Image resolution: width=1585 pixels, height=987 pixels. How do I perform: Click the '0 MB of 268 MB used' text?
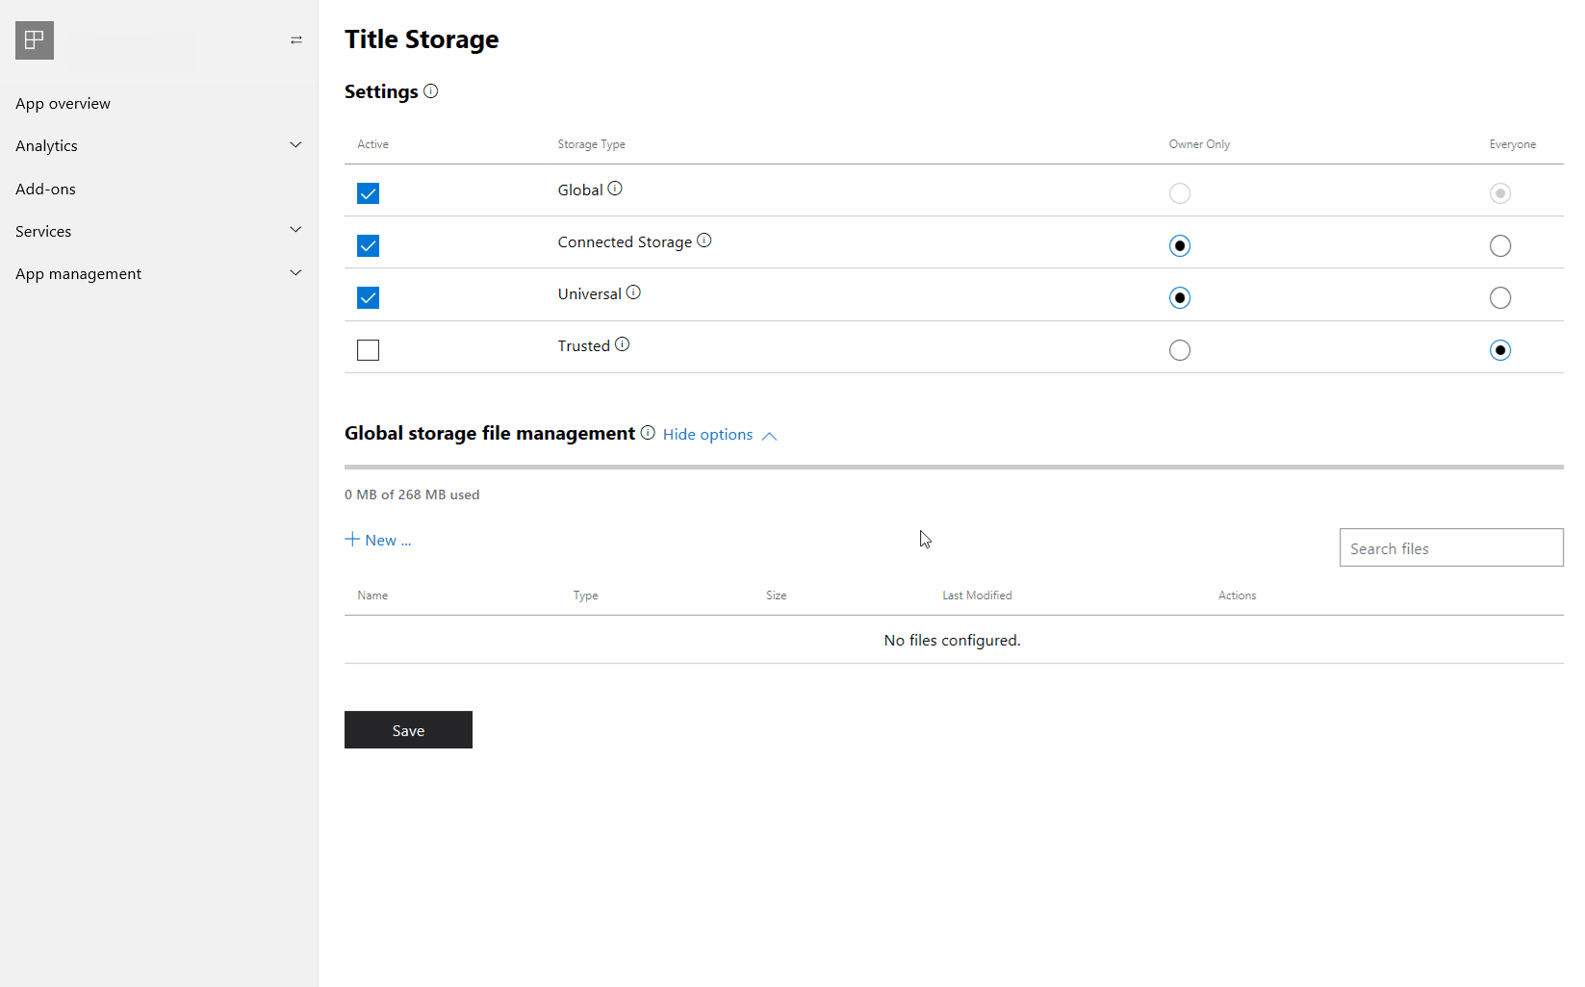point(412,494)
